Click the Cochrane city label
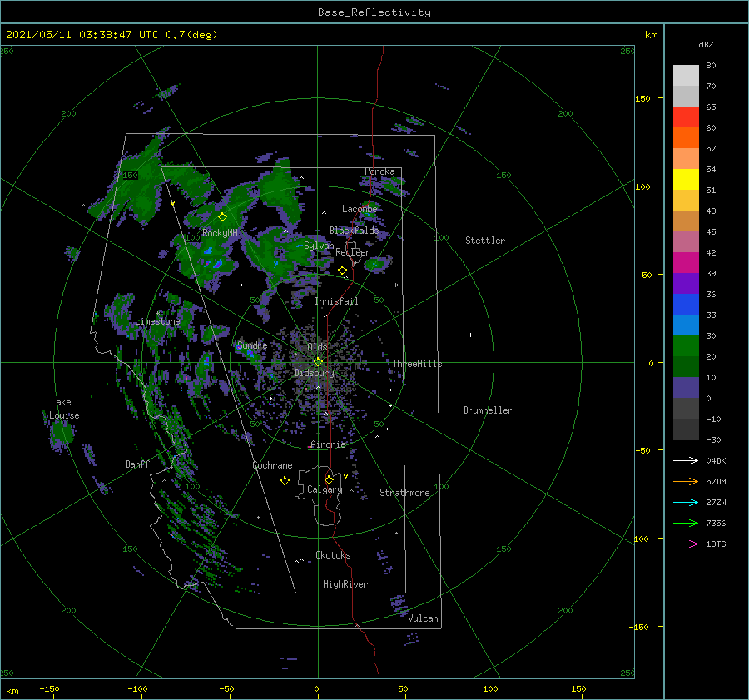Viewport: 749px width, 700px height. coord(272,465)
